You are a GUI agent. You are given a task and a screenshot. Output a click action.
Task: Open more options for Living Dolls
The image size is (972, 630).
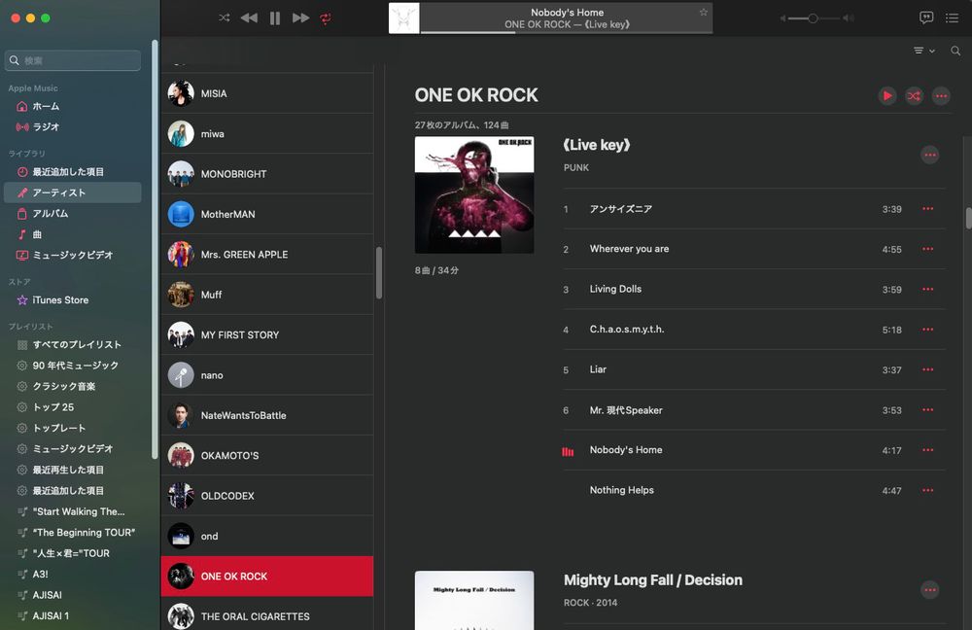click(927, 289)
